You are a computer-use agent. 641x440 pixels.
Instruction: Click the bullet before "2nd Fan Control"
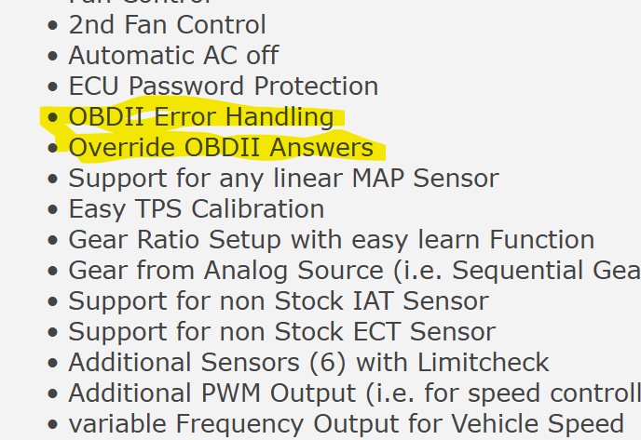point(52,26)
